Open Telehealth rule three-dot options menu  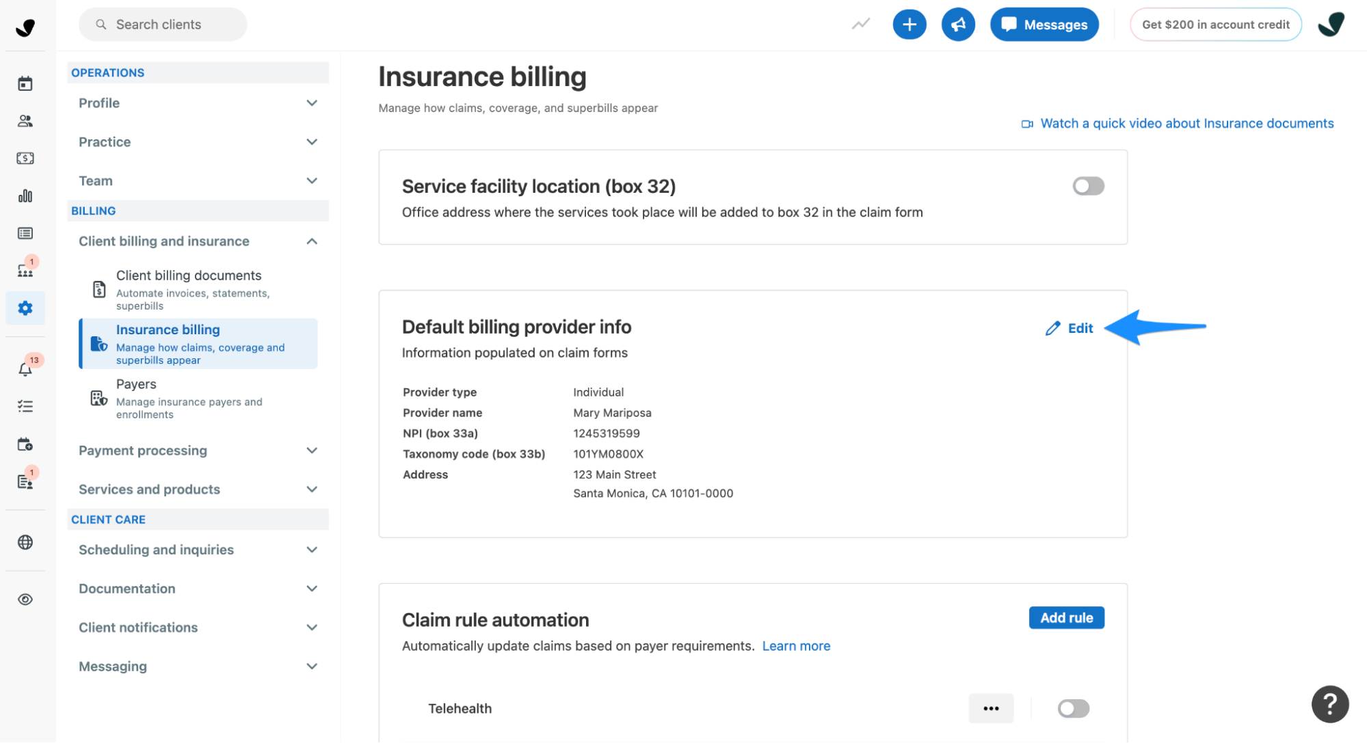(991, 709)
